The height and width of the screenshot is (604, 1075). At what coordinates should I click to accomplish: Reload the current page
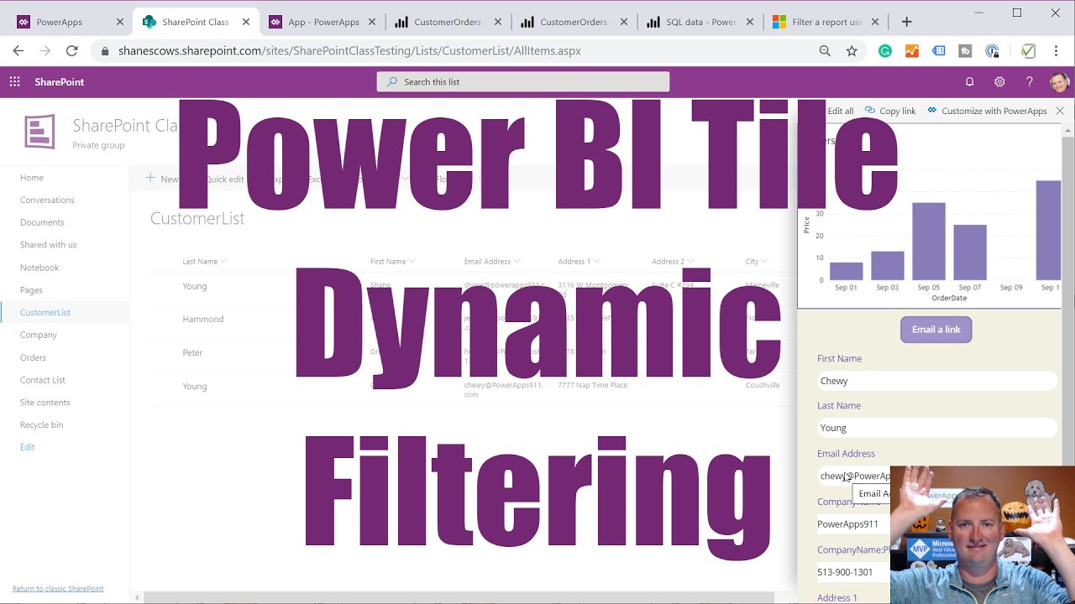click(71, 51)
